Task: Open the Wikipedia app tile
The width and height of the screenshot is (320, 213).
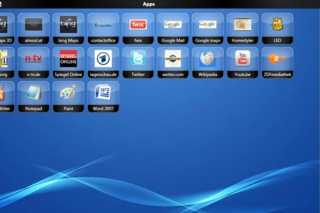Action: tap(208, 63)
